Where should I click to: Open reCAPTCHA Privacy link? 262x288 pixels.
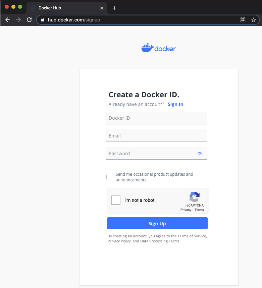point(186,210)
